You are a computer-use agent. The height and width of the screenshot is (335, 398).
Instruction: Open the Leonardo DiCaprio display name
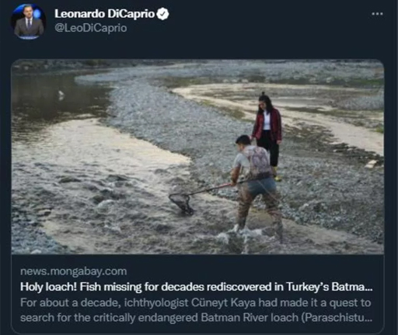[x=104, y=14]
